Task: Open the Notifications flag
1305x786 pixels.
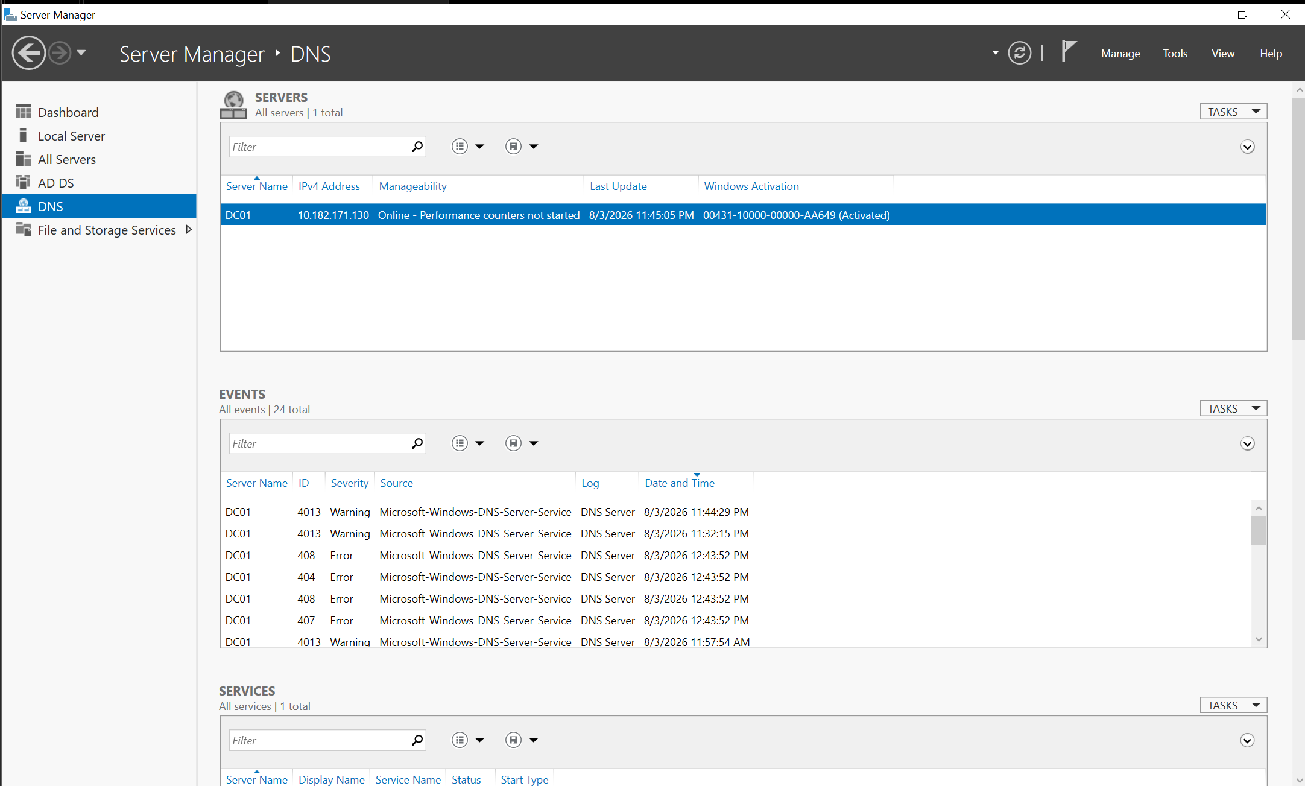Action: tap(1068, 51)
